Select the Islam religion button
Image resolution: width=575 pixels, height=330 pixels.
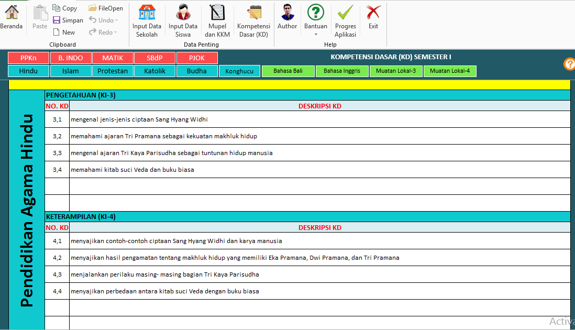70,71
